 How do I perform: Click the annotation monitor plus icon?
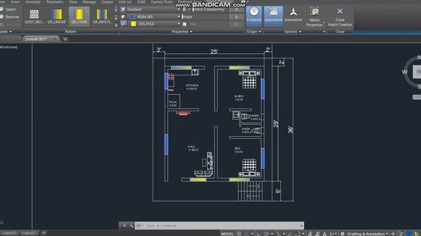coord(393,234)
